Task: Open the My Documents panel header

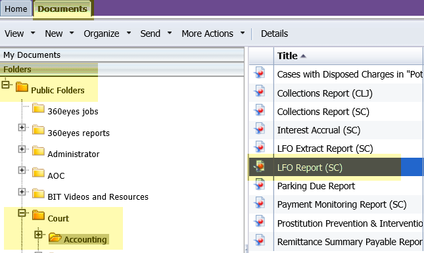Action: [122, 55]
